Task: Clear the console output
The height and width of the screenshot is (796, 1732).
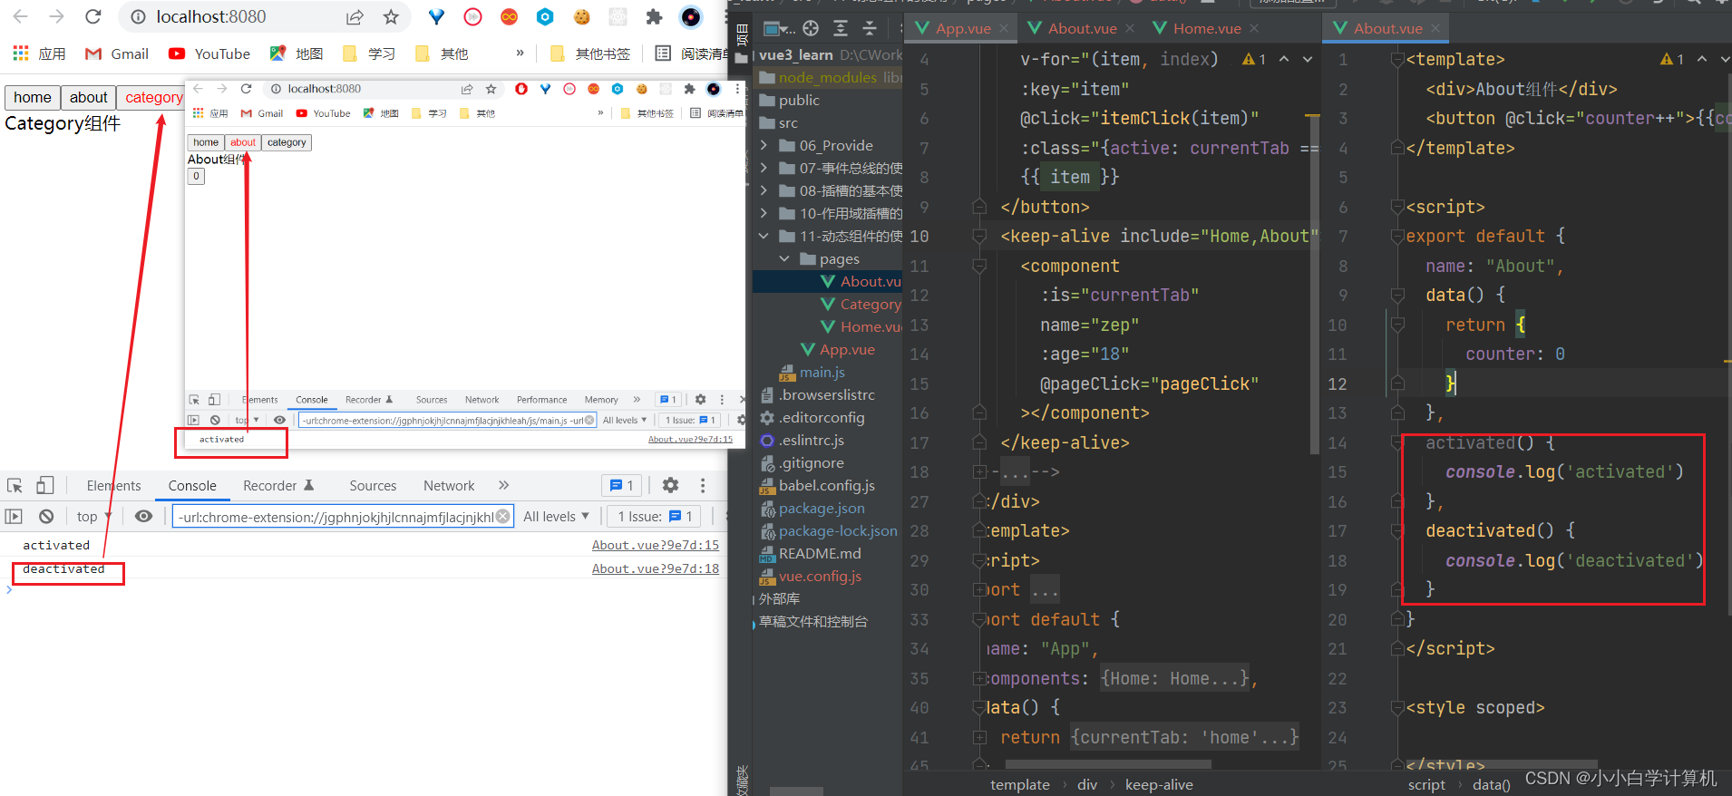Action: (x=46, y=516)
